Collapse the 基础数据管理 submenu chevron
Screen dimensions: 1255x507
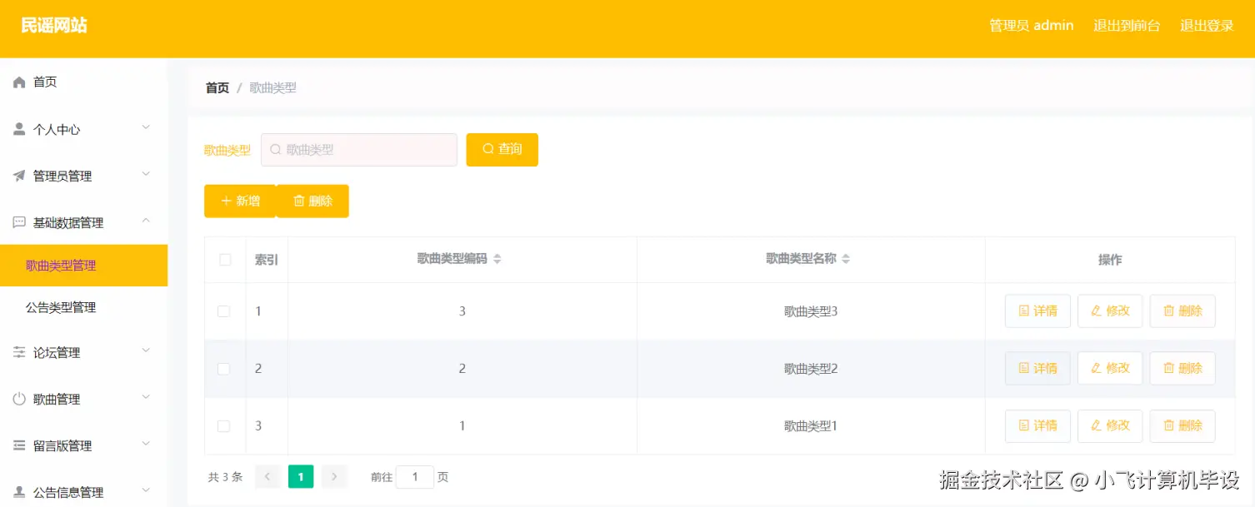click(x=146, y=221)
